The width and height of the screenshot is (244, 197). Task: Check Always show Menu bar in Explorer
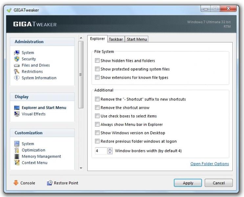(97, 124)
